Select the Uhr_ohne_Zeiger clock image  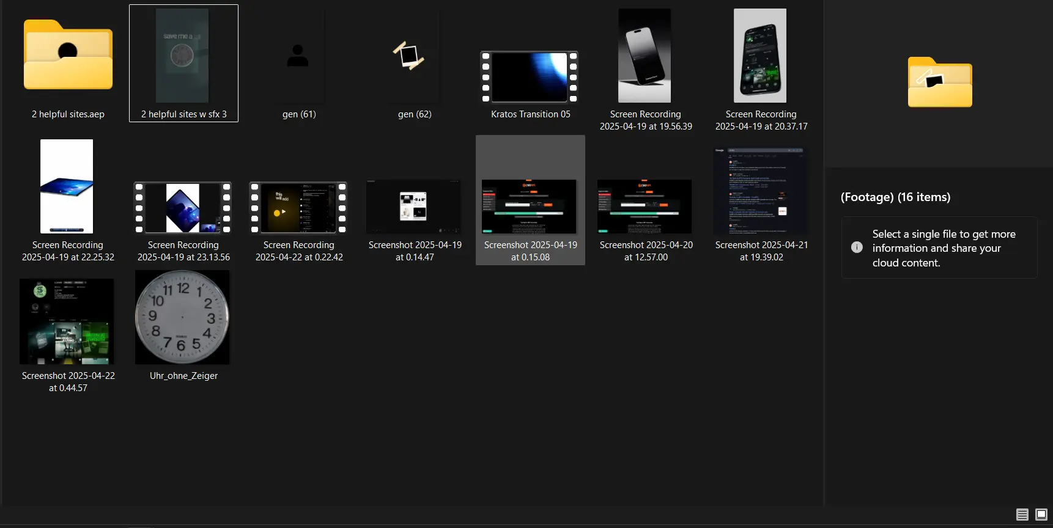click(182, 318)
